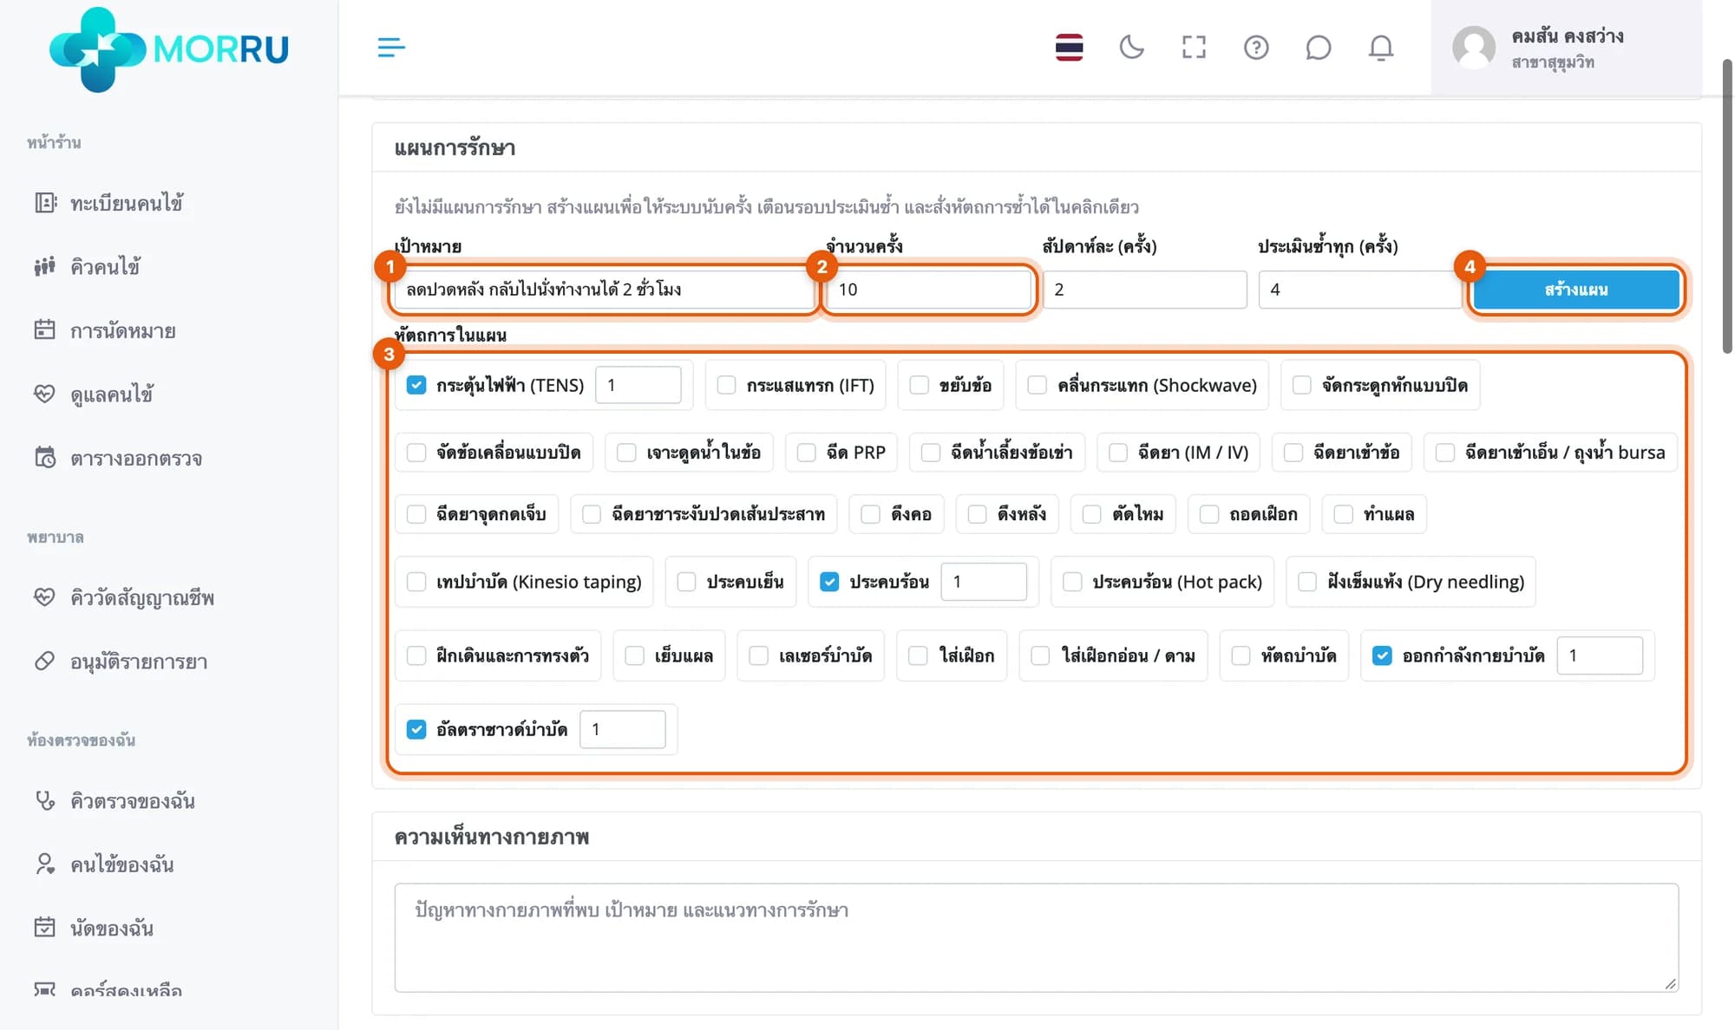Uncheck the อัลตราซาวด์บำบัด checkbox
Image resolution: width=1735 pixels, height=1030 pixels.
pos(416,729)
